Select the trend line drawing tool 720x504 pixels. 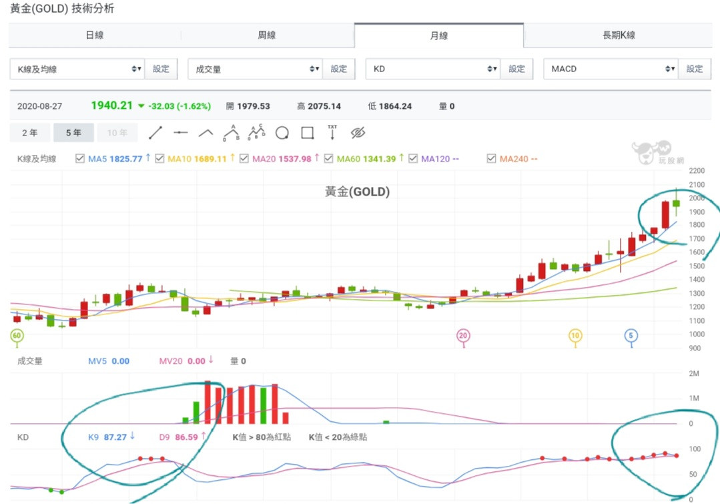[155, 133]
